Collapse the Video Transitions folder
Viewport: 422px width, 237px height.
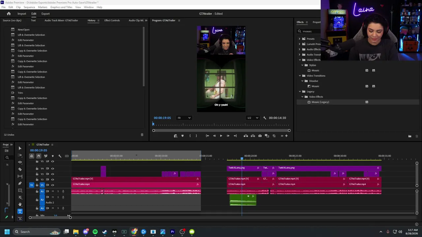coord(300,76)
